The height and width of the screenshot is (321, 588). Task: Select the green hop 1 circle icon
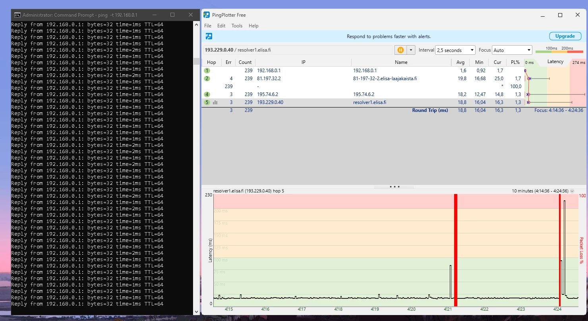pyautogui.click(x=207, y=71)
